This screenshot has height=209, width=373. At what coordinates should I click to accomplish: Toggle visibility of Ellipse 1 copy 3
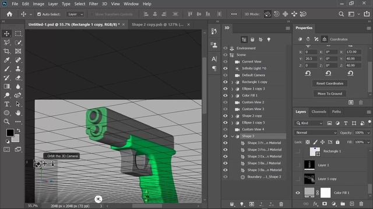pos(226,89)
